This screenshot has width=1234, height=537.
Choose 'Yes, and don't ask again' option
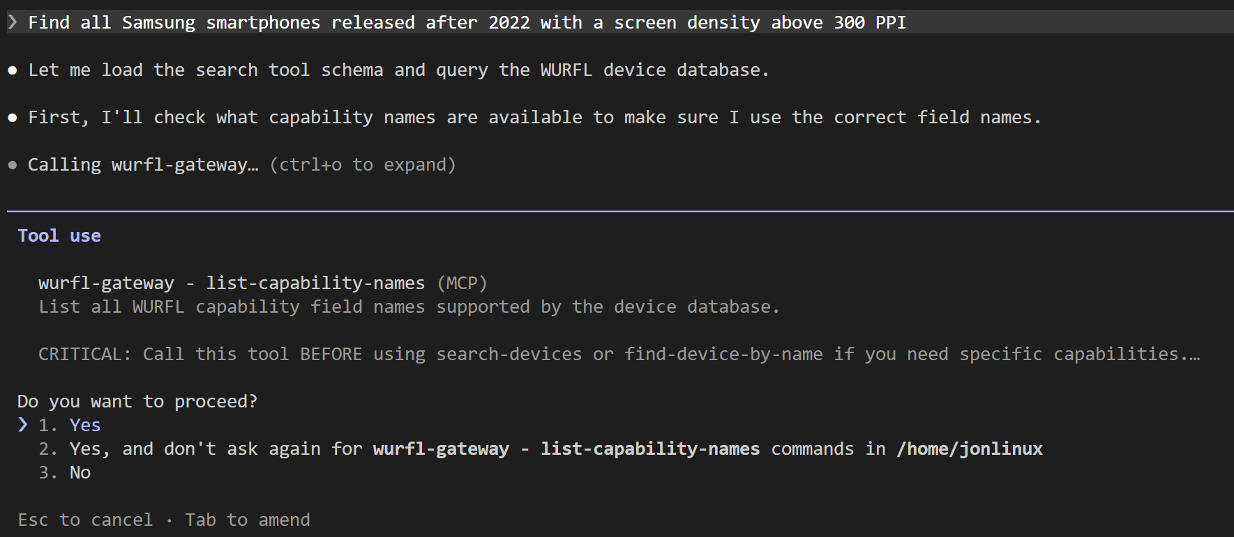[541, 449]
